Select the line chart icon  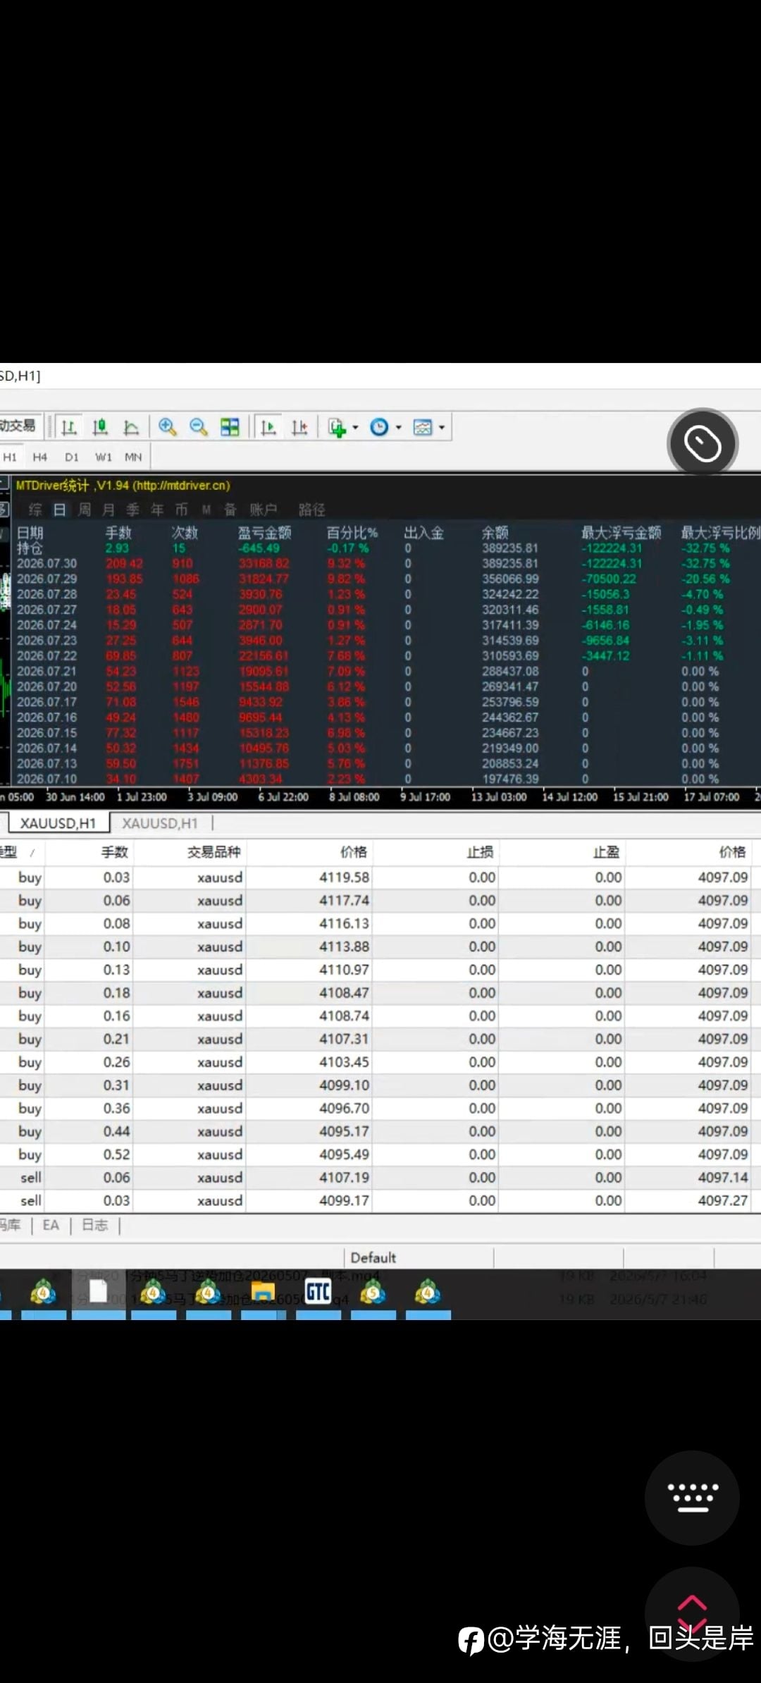click(131, 427)
